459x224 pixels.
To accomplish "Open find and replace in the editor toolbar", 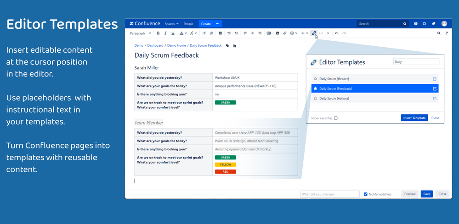I will tap(439, 33).
